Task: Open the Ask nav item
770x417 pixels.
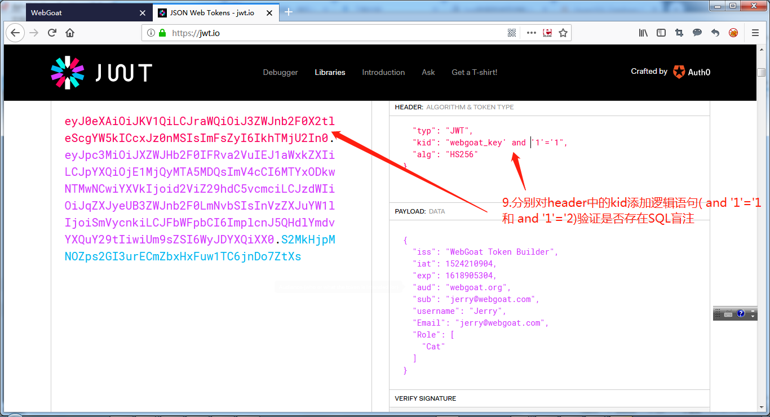Action: [428, 72]
